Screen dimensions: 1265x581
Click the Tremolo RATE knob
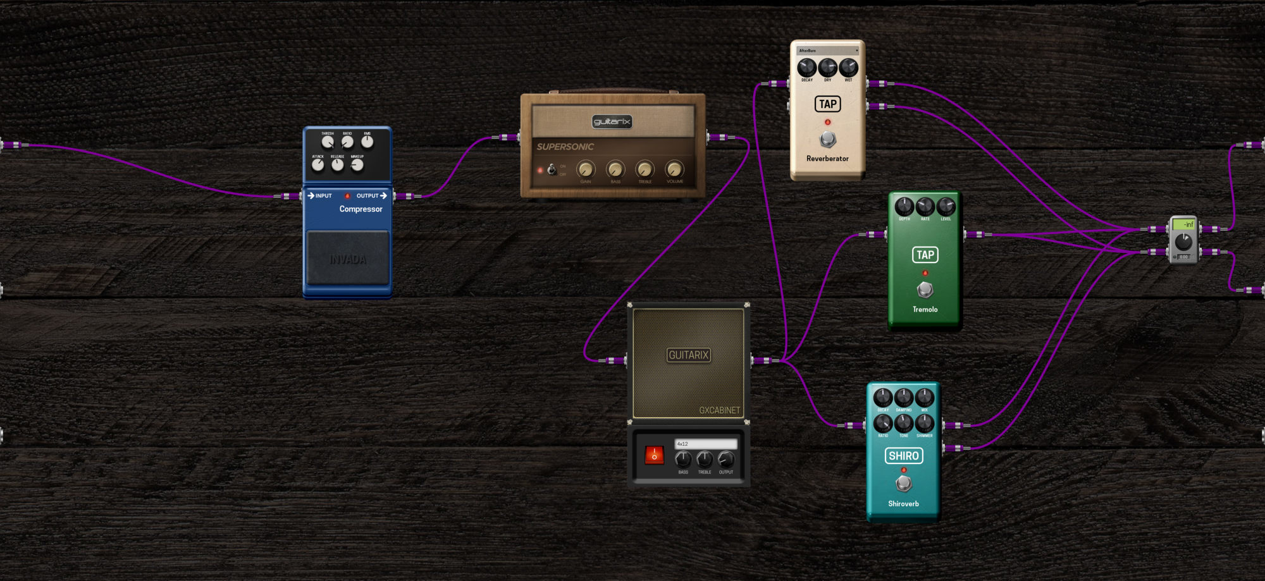[x=925, y=206]
